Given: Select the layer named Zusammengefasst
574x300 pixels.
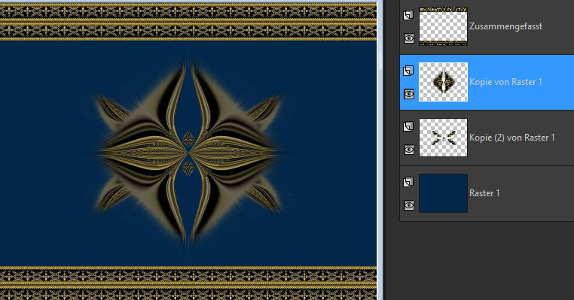Looking at the screenshot, I should pos(505,26).
